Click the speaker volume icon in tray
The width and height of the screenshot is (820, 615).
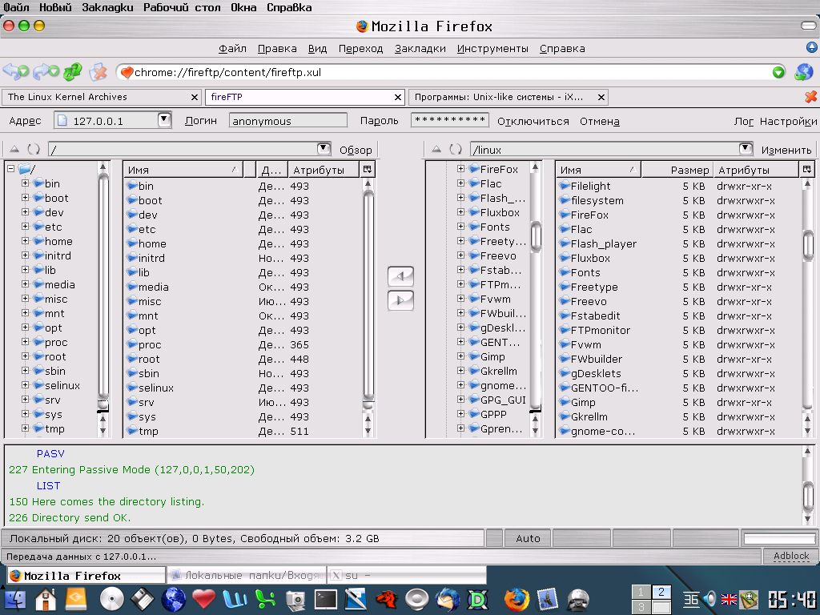709,598
